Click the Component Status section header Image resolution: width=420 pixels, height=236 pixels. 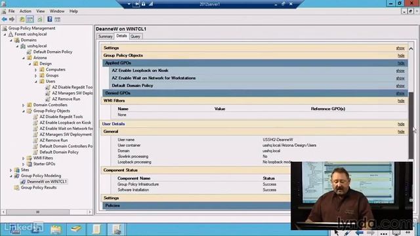click(x=196, y=170)
